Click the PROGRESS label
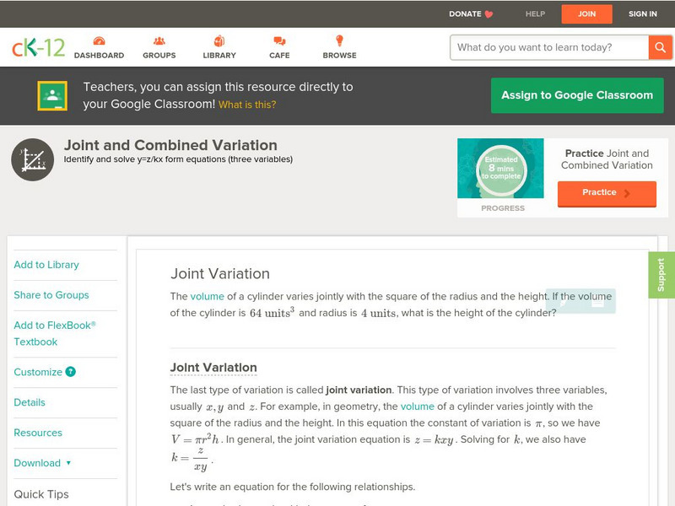Viewport: 675px width, 506px height. pyautogui.click(x=503, y=208)
